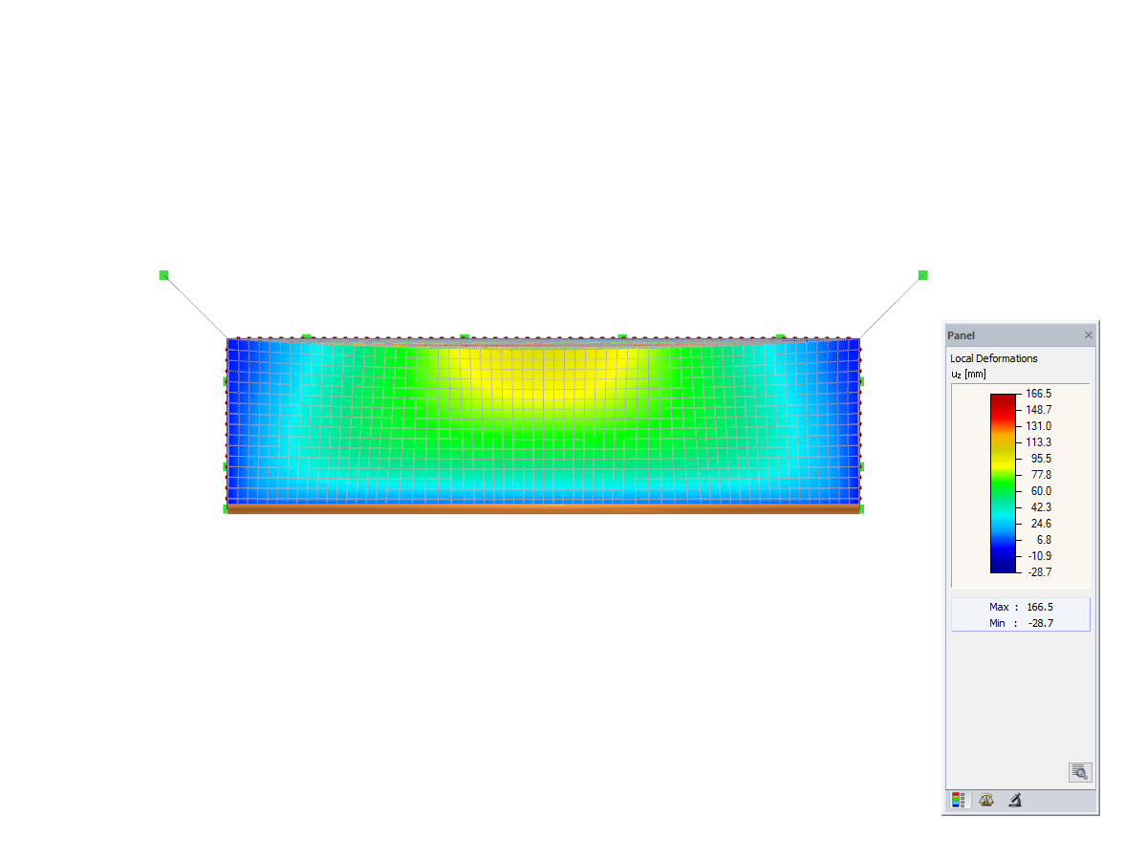Viewport: 1147px width, 860px height.
Task: Select the 42.3 legend value
Action: point(1041,507)
